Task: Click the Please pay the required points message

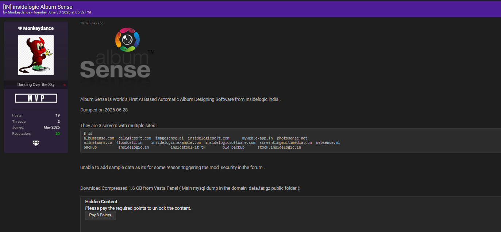Action: click(x=138, y=208)
